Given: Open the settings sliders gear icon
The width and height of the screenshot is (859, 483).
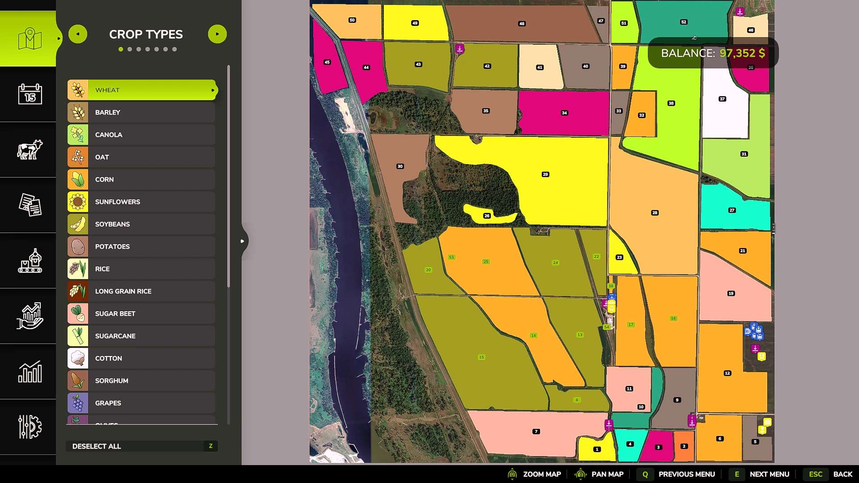Looking at the screenshot, I should pyautogui.click(x=30, y=427).
